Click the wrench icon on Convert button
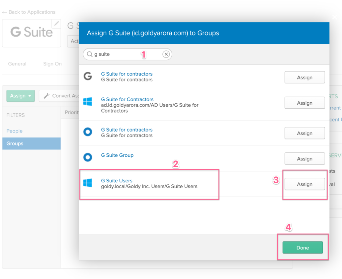Image resolution: width=342 pixels, height=279 pixels. 46,96
